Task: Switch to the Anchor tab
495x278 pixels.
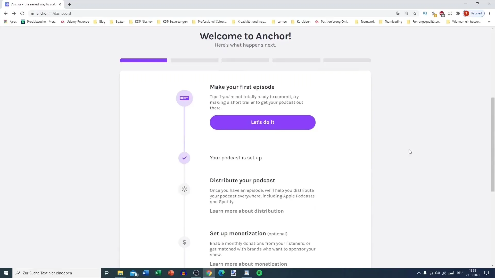Action: pos(33,4)
